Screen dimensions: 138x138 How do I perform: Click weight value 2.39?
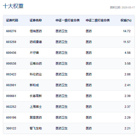pyautogui.click(x=128, y=96)
